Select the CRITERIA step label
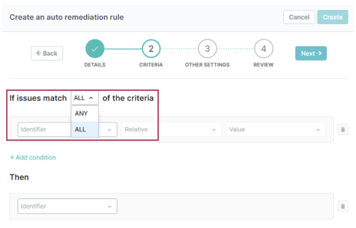The height and width of the screenshot is (228, 356). 151,65
